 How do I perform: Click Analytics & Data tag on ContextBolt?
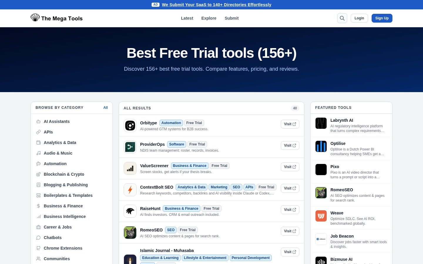point(192,187)
